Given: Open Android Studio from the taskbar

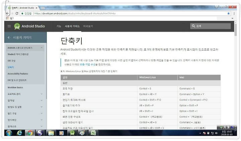Looking at the screenshot, I should click(x=72, y=133).
